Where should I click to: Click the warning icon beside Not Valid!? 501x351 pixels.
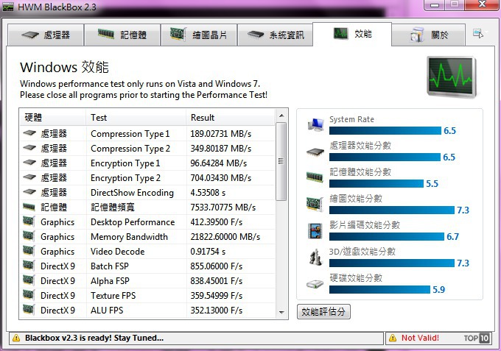pos(393,338)
